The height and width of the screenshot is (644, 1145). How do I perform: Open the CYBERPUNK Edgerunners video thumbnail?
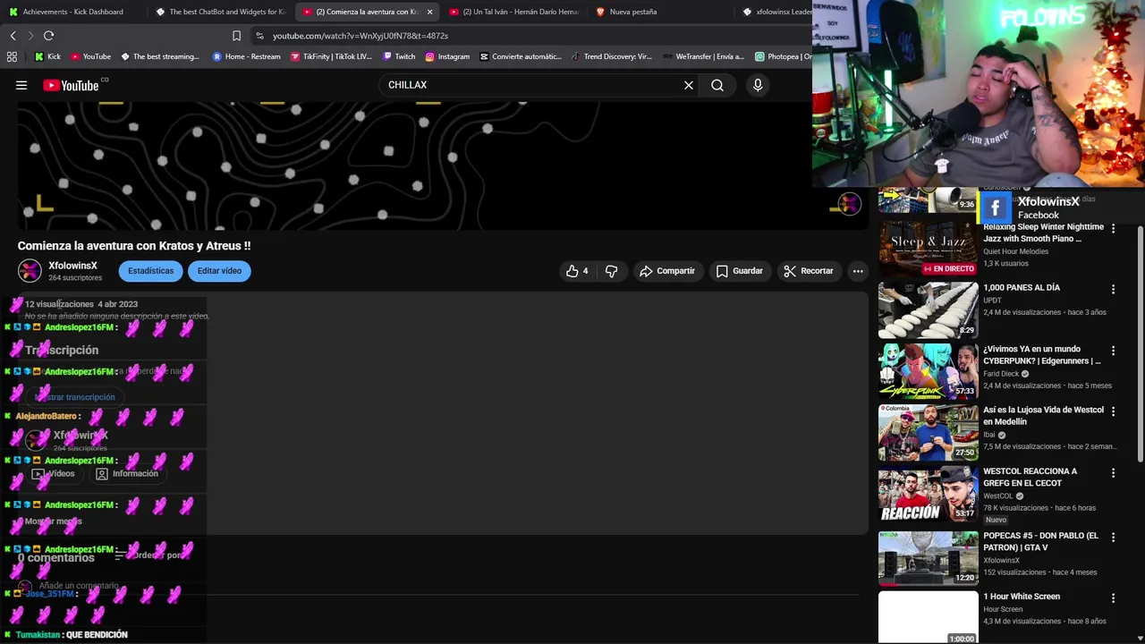click(928, 370)
